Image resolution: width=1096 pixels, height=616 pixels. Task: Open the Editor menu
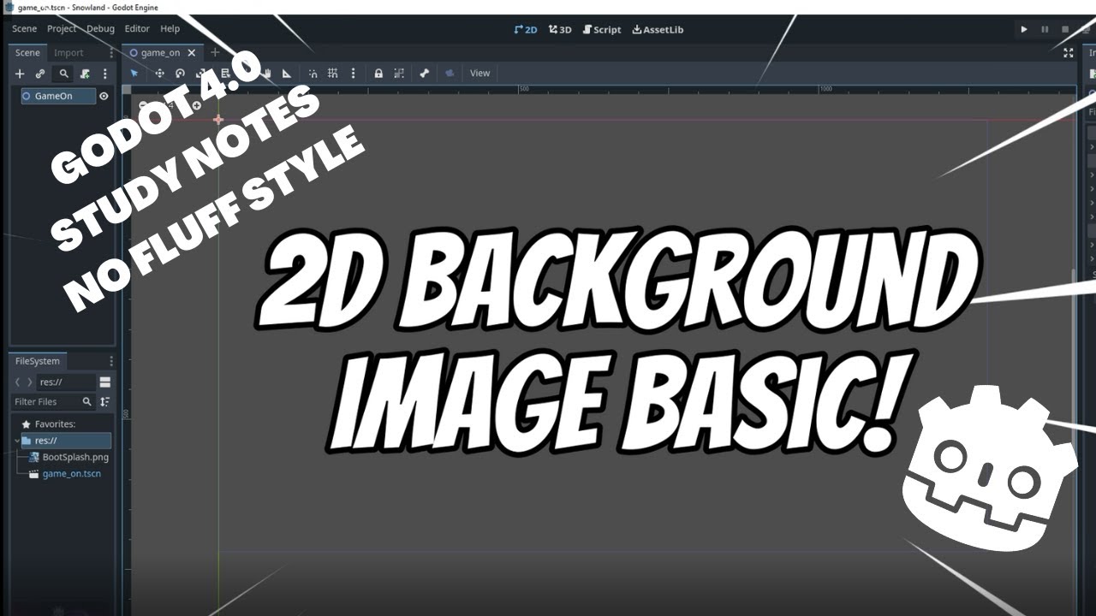coord(137,28)
